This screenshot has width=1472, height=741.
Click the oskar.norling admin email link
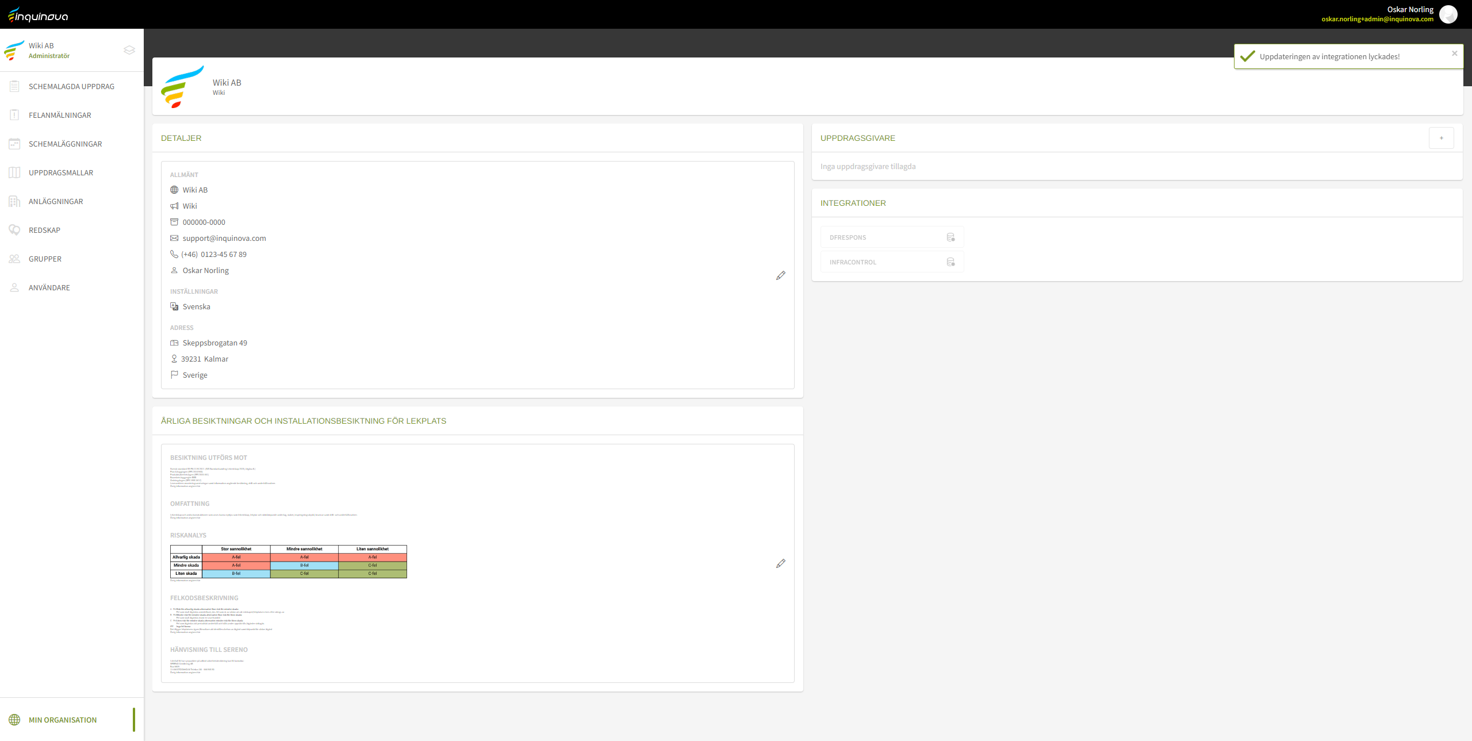pyautogui.click(x=1377, y=19)
